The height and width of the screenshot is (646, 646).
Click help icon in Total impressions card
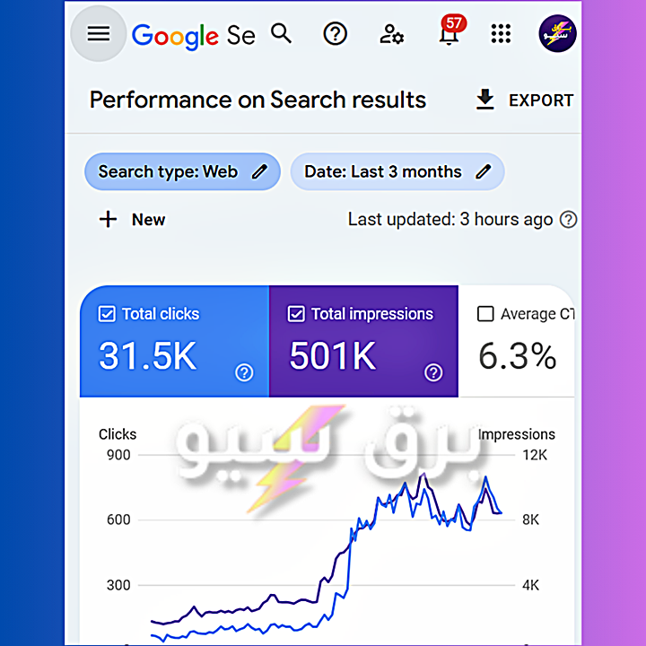tap(433, 372)
